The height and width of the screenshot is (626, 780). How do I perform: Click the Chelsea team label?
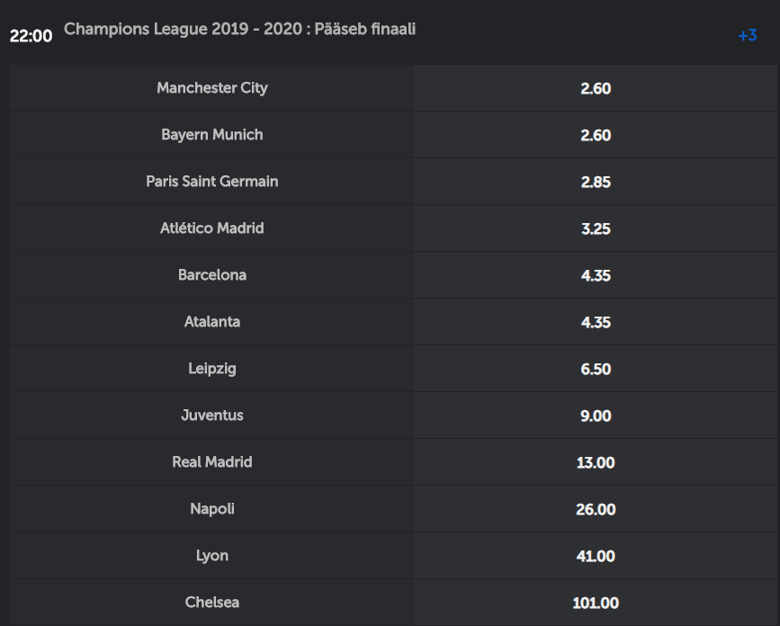pos(212,602)
